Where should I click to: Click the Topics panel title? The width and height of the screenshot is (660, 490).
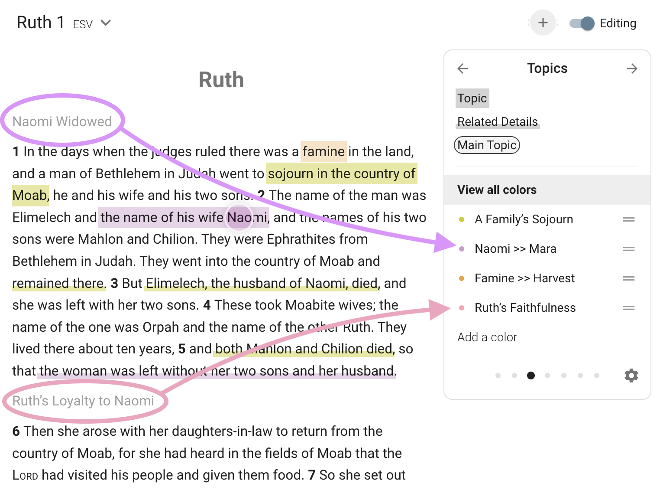tap(547, 68)
